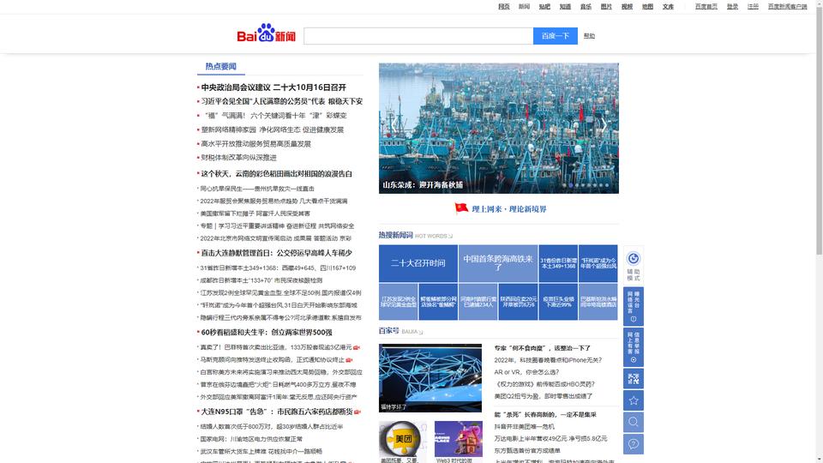
Task: Open 贴吧 in top navigation
Action: [544, 7]
